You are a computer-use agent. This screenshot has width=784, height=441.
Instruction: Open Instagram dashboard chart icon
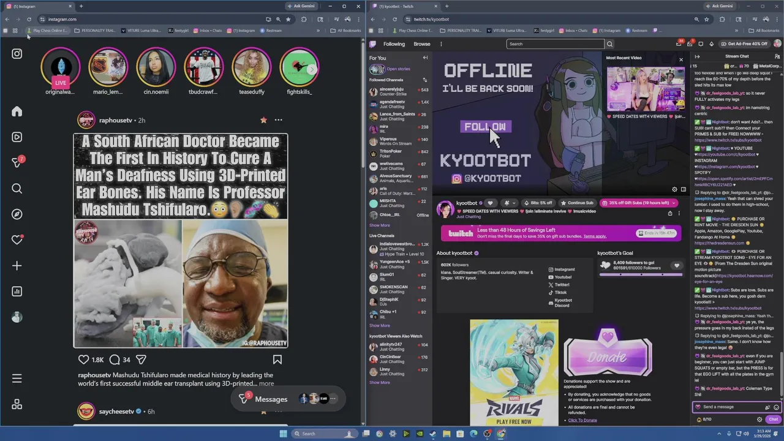(x=17, y=292)
